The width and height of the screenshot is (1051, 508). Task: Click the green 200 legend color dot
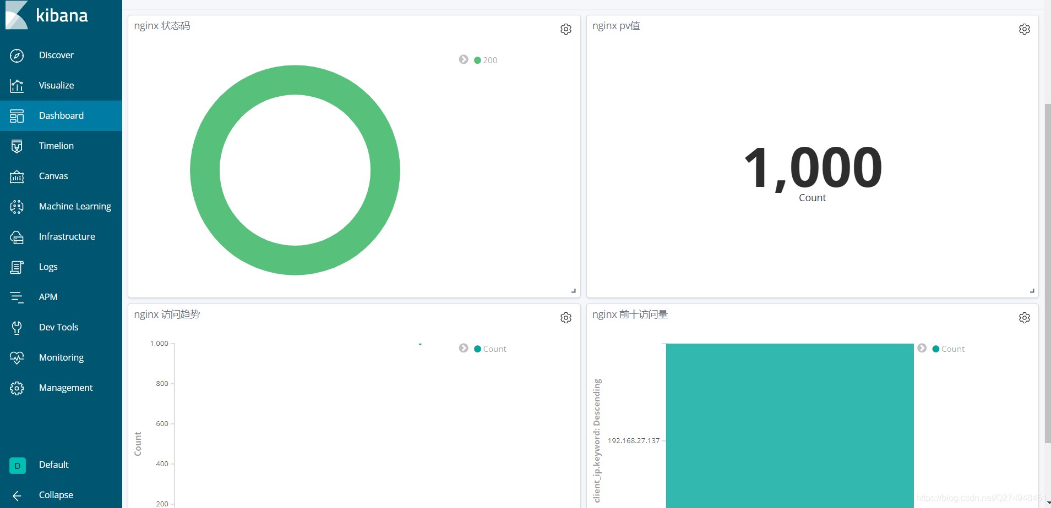click(x=477, y=60)
